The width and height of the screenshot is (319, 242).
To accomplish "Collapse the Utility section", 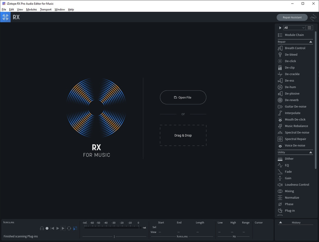I will point(311,152).
